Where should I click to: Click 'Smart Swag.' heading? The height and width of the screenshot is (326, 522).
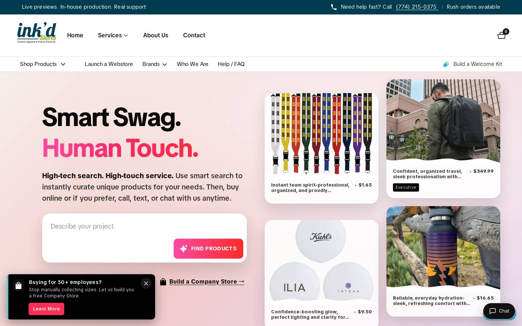pos(111,117)
